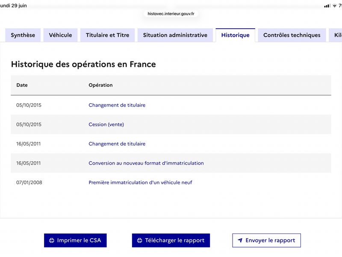Click the Opération column header
Viewport: 342px width, 257px height.
click(100, 85)
